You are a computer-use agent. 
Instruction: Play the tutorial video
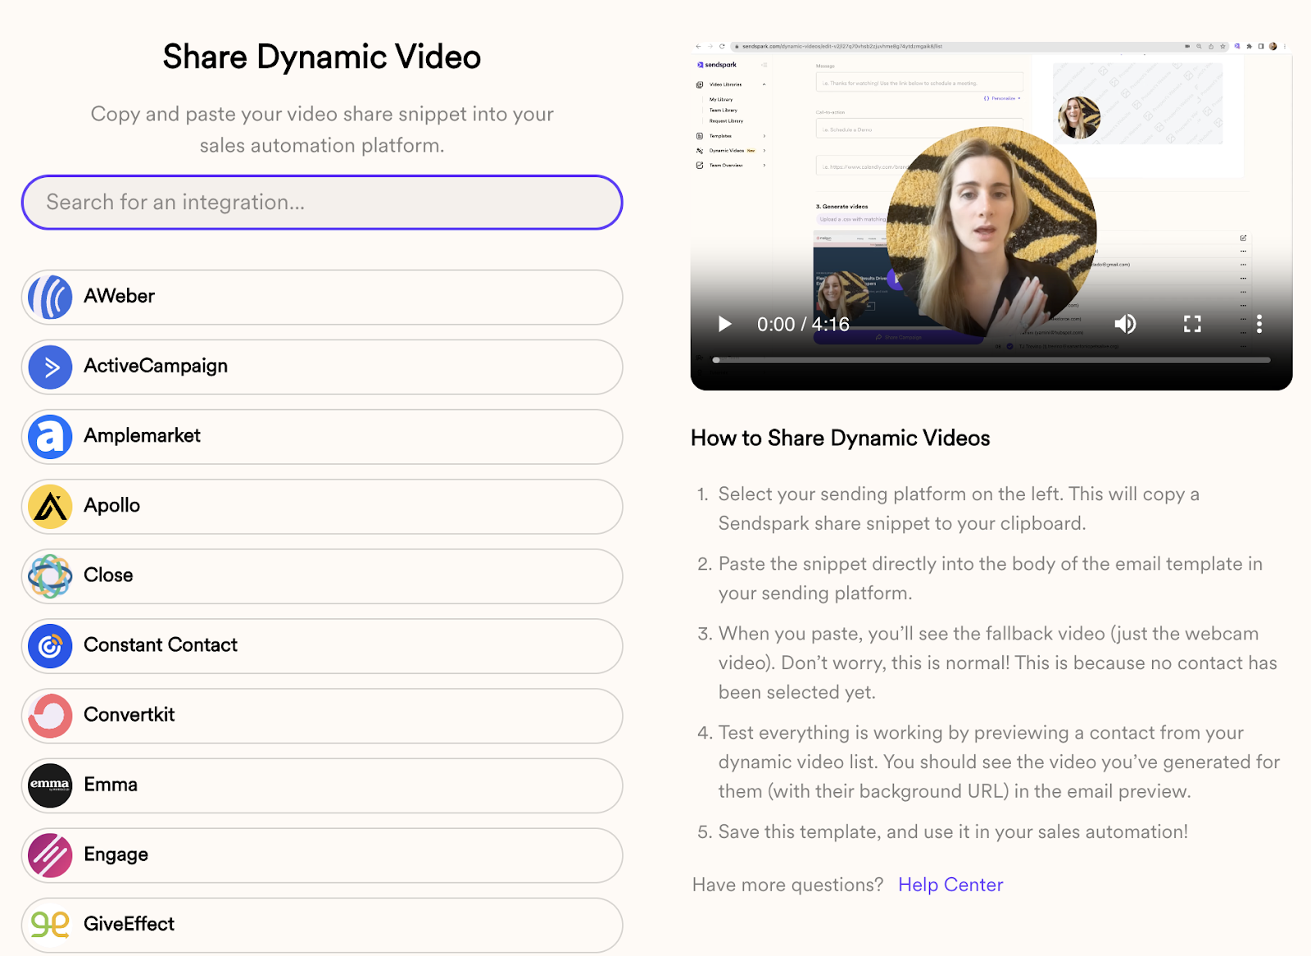pyautogui.click(x=724, y=324)
